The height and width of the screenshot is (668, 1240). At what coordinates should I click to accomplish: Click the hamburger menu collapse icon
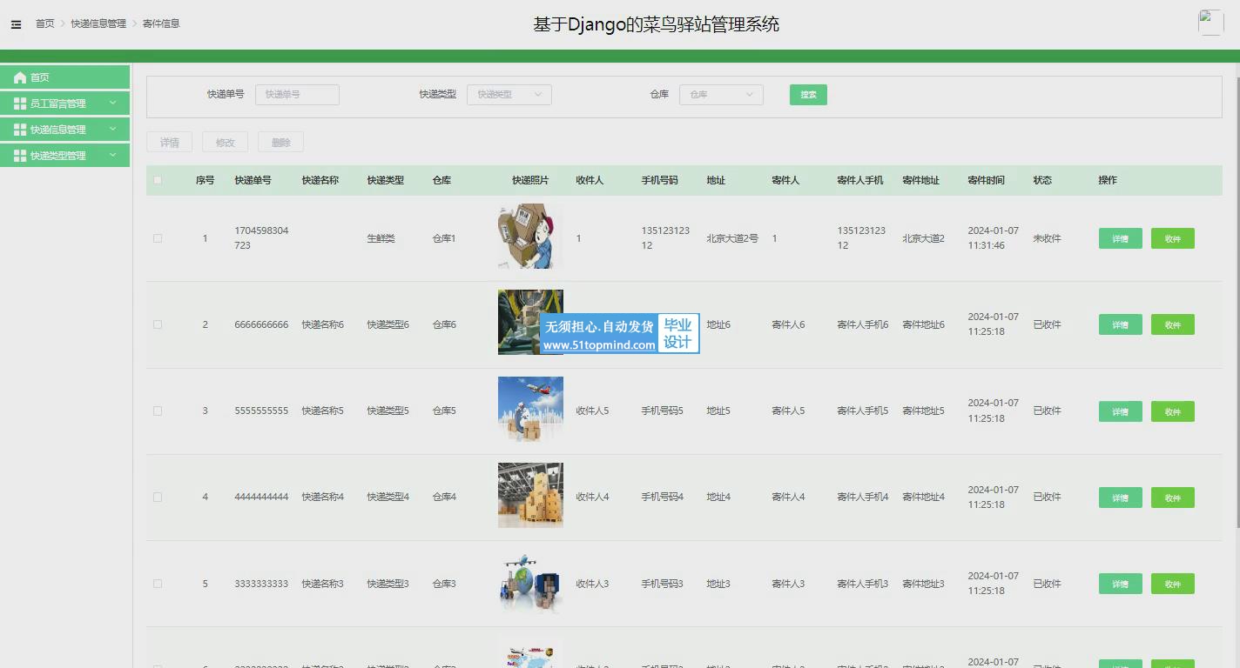pos(16,24)
